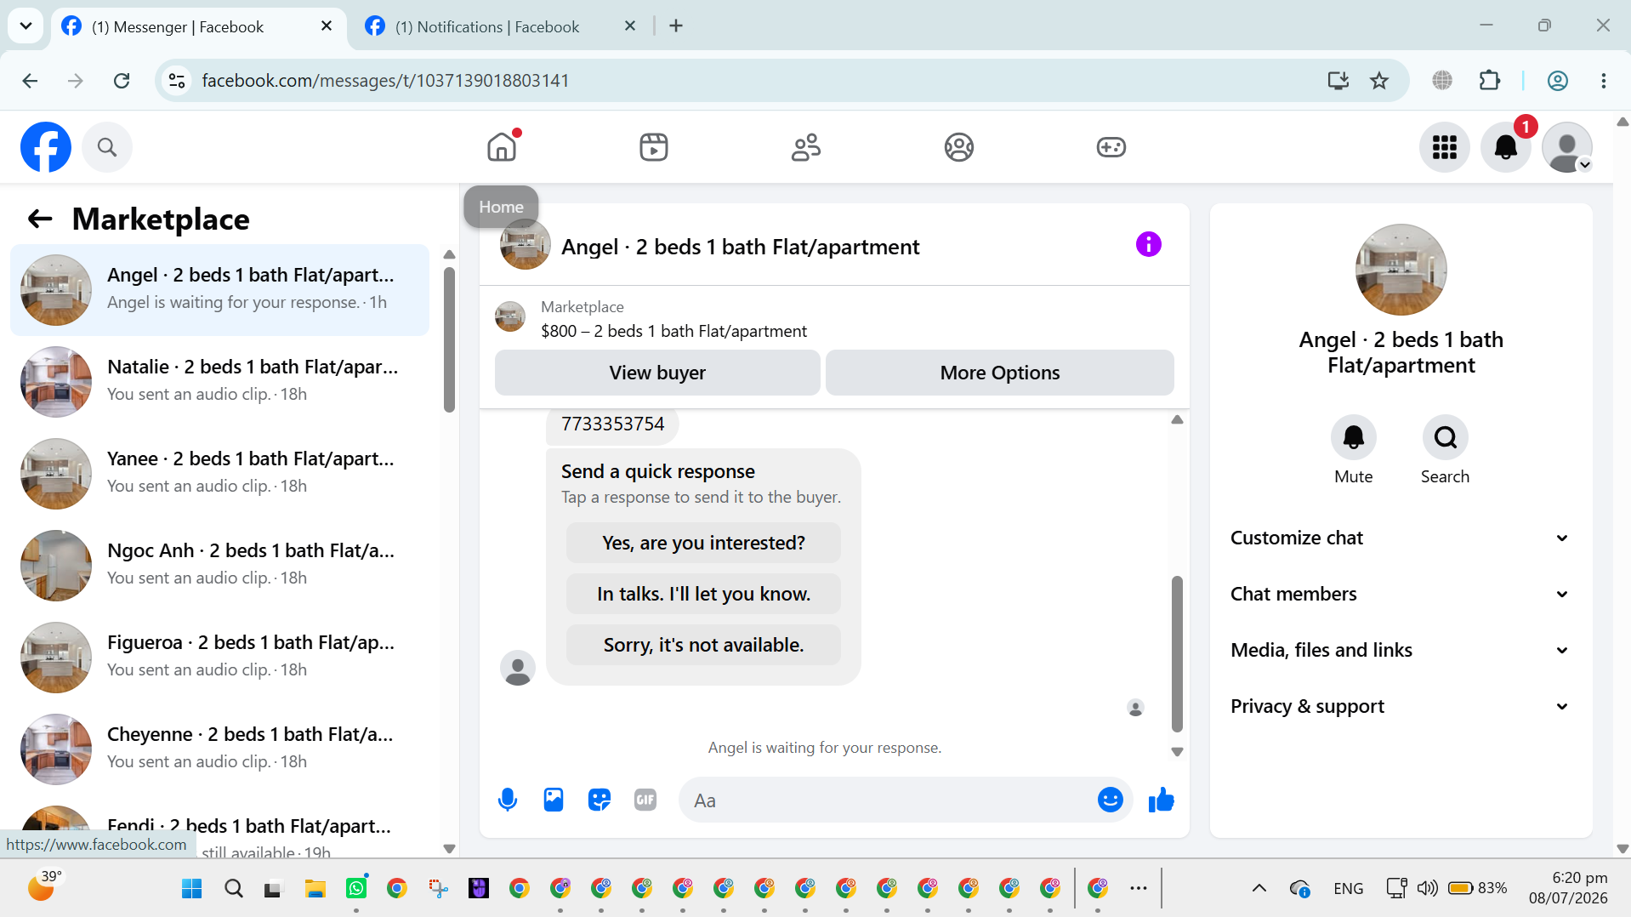Click the chat list scrollbar
This screenshot has height=917, width=1631.
(x=449, y=340)
